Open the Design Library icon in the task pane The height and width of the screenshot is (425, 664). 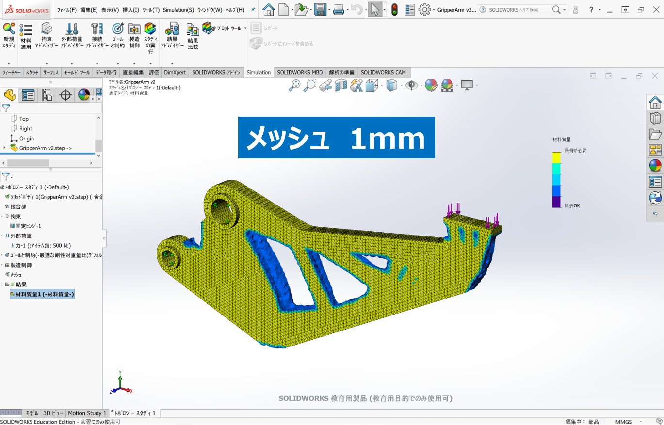[655, 118]
